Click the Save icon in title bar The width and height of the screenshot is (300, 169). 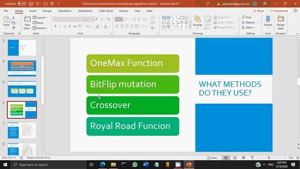coord(31,4)
